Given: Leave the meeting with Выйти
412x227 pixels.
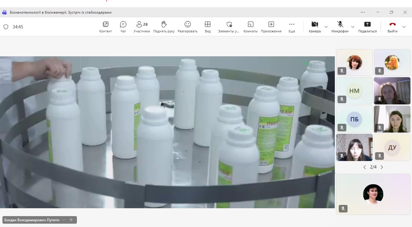Looking at the screenshot, I should tap(392, 27).
